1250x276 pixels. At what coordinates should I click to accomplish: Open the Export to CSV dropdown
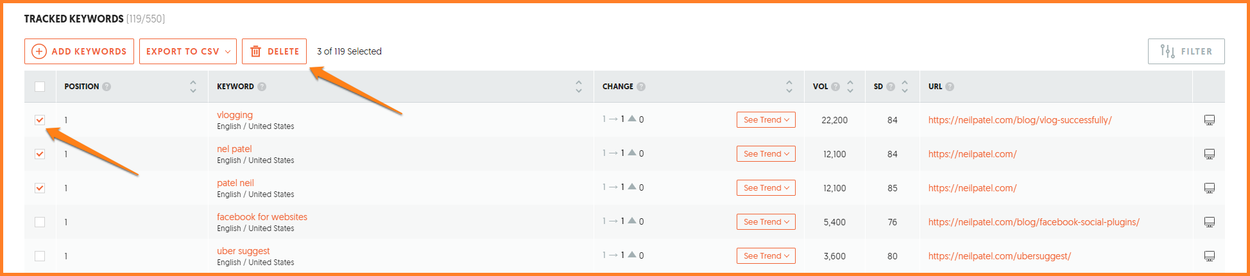188,51
